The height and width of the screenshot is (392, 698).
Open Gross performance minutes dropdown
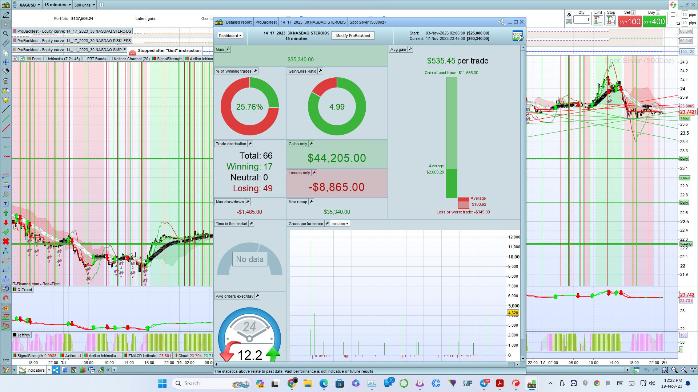340,224
